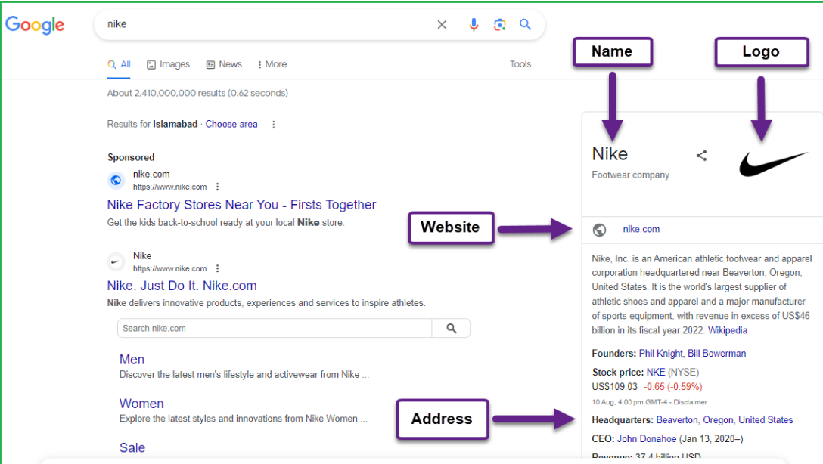
Task: Open the three-dot menu beside the sponsored result
Action: [217, 187]
